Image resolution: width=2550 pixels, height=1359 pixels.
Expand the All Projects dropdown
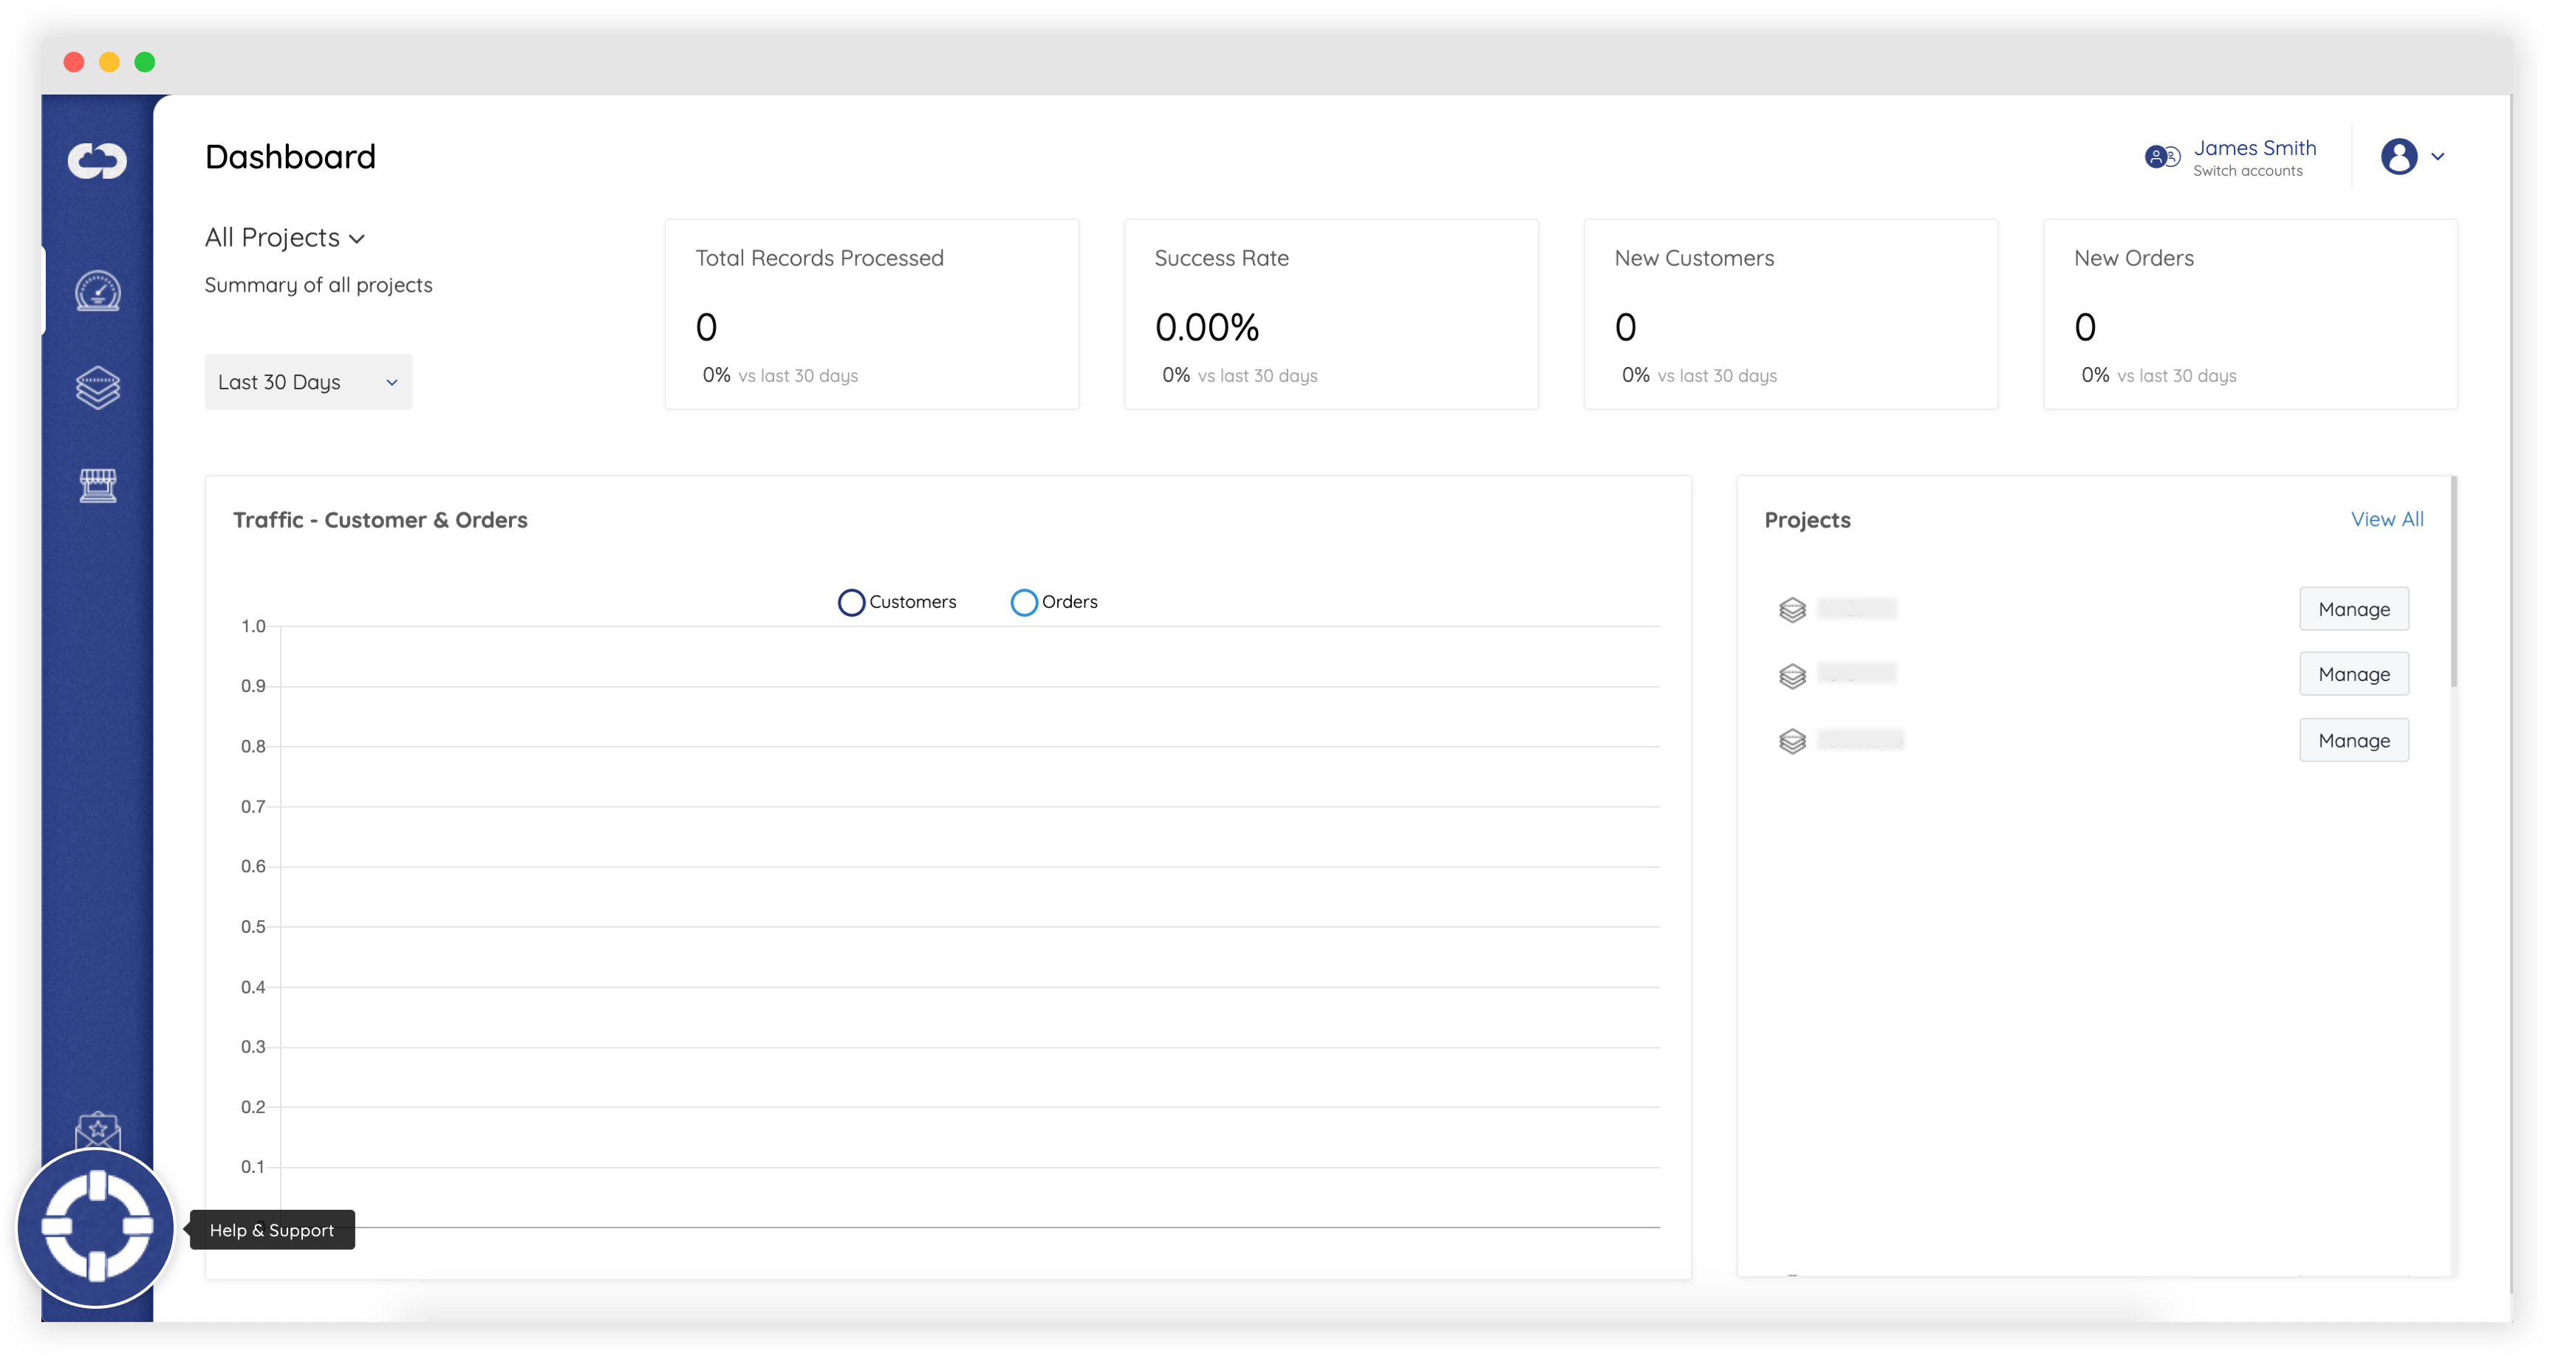pyautogui.click(x=285, y=238)
